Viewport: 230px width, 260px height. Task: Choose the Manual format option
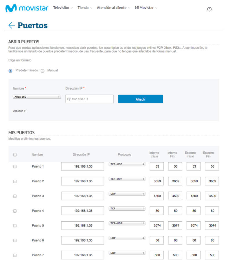[x=43, y=71]
